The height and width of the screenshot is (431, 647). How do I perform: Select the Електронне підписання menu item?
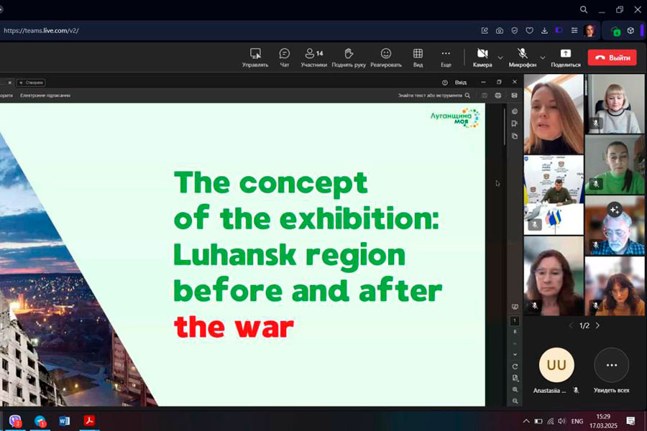[x=45, y=95]
